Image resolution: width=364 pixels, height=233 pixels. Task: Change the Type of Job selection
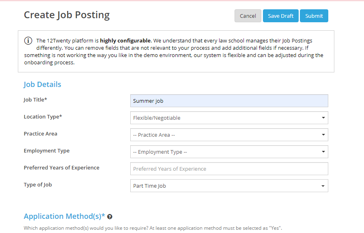[x=229, y=186]
